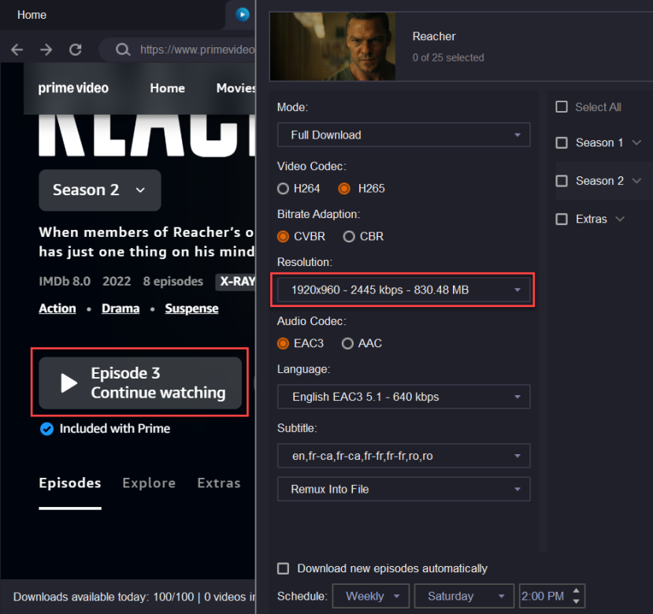Open the Remux Into File dropdown
The width and height of the screenshot is (653, 614).
pos(403,489)
